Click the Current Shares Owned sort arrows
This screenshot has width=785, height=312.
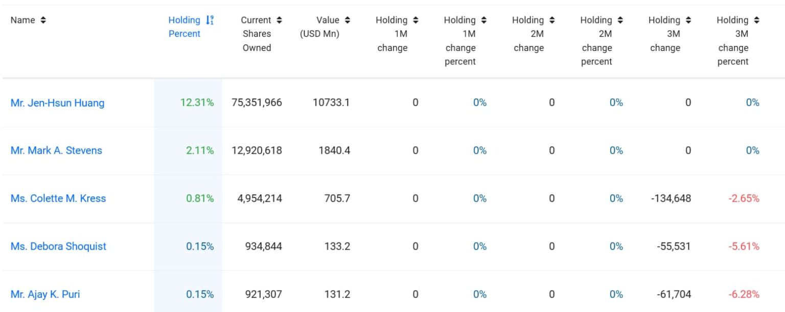tap(279, 20)
